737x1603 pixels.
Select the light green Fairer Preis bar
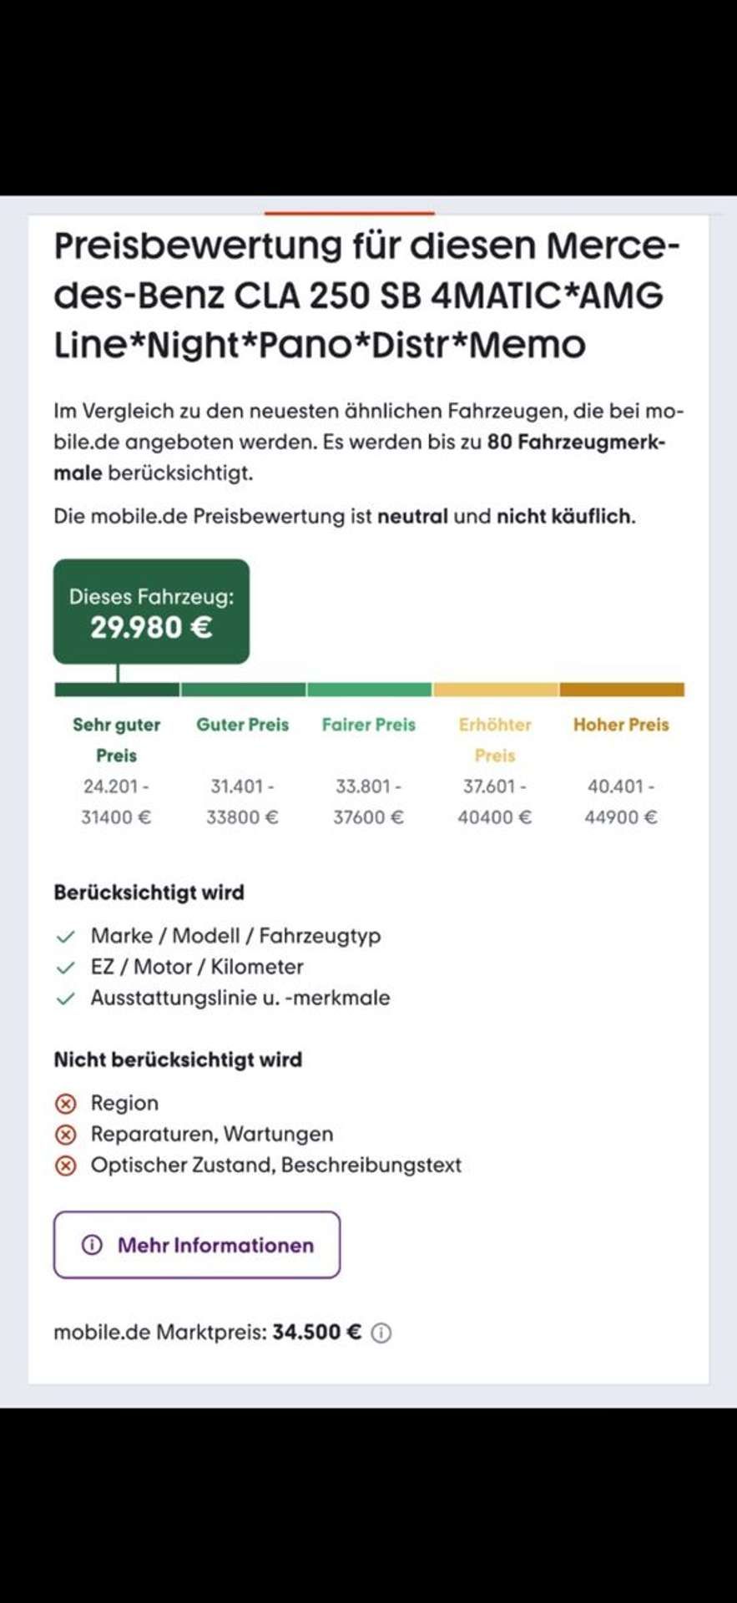(369, 690)
